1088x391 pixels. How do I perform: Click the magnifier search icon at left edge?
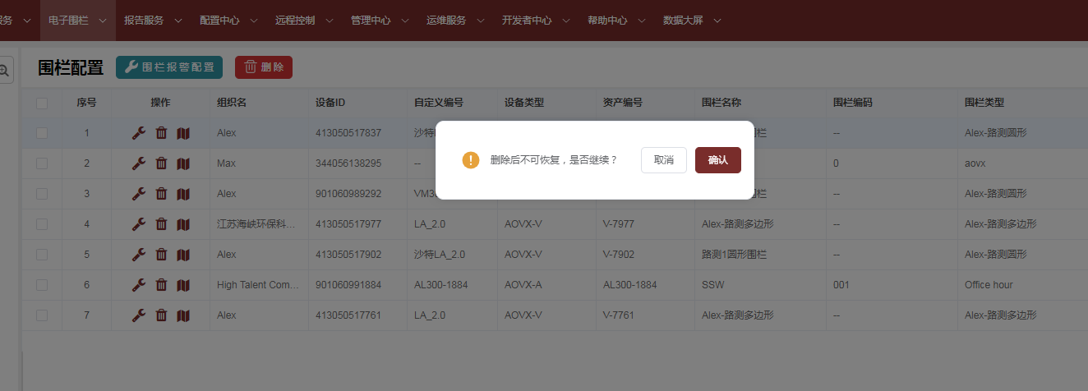(5, 71)
